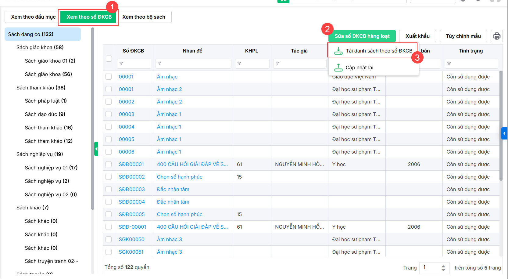Select Sách đạo đức (9)
Image resolution: width=508 pixels, height=279 pixels.
[45, 114]
